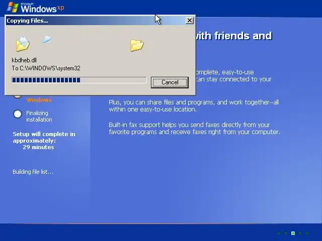Click the destination folder icon
Screen dimensions: 322x241
(x=137, y=45)
